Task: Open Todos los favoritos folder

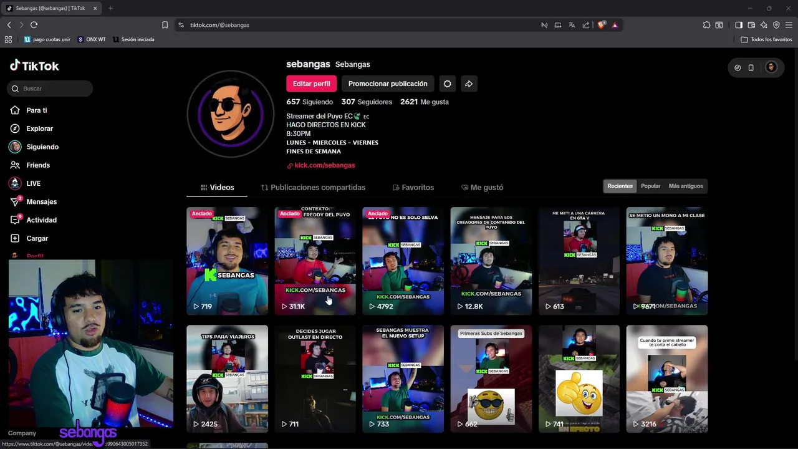Action: coord(766,39)
